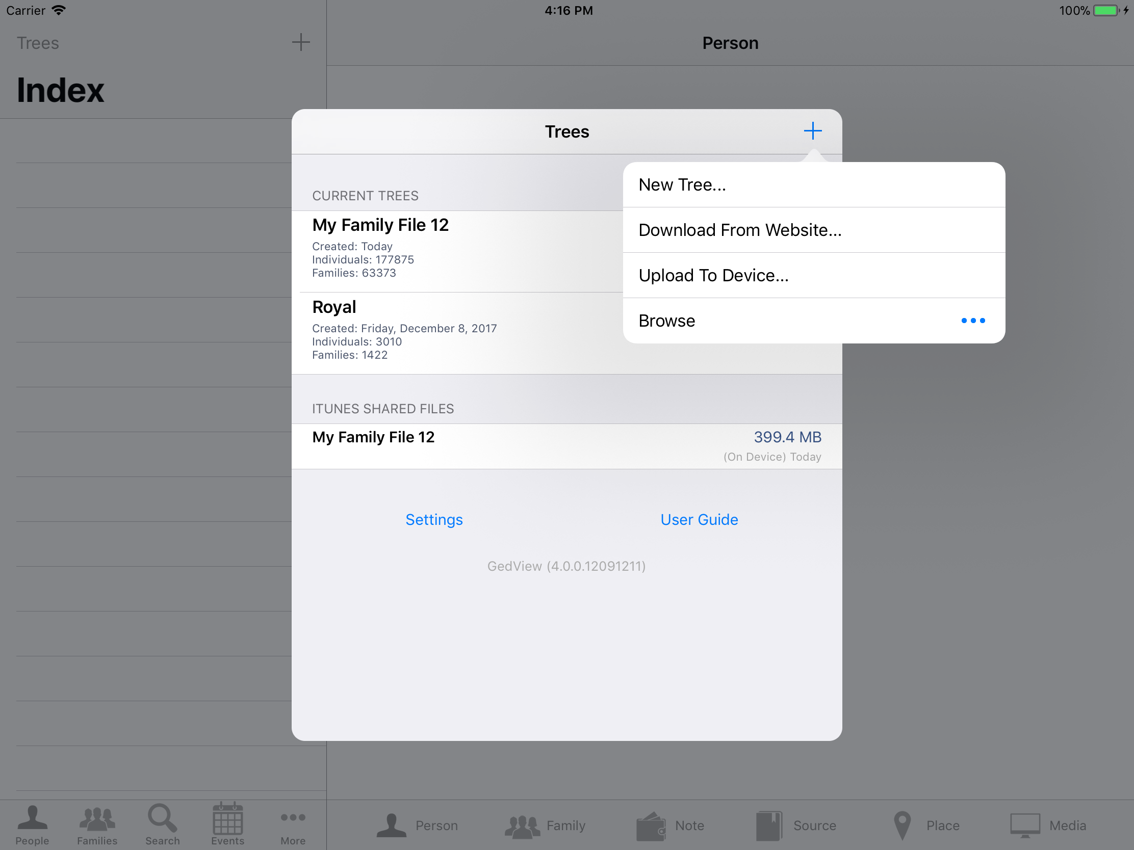Open the Settings link

point(434,520)
